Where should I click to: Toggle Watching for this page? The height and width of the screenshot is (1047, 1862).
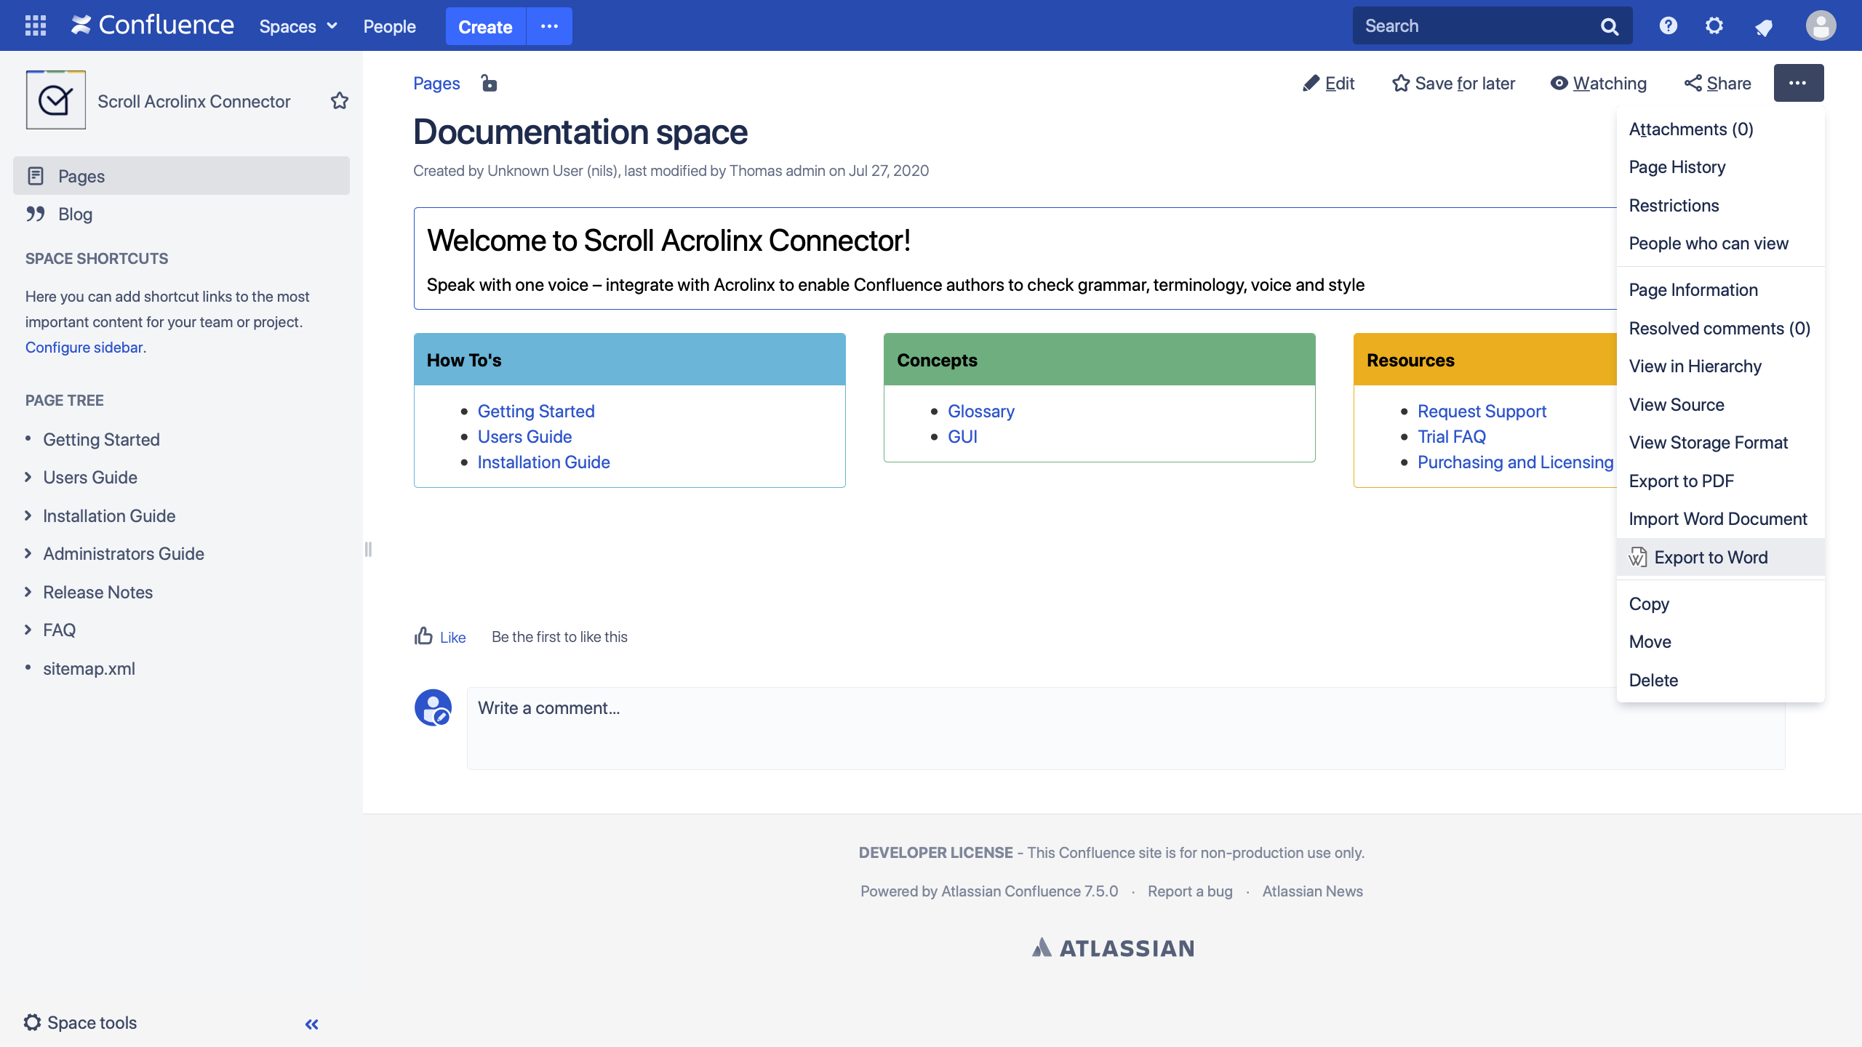click(1599, 84)
